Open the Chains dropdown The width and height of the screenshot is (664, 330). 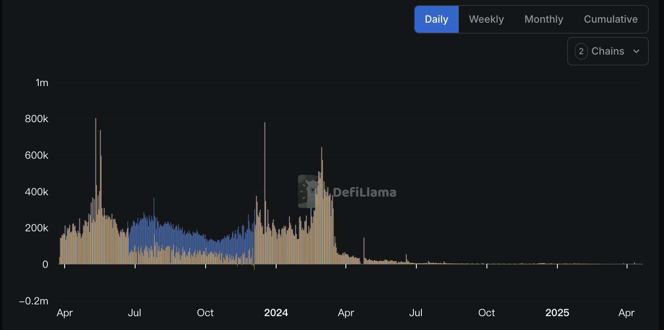607,51
